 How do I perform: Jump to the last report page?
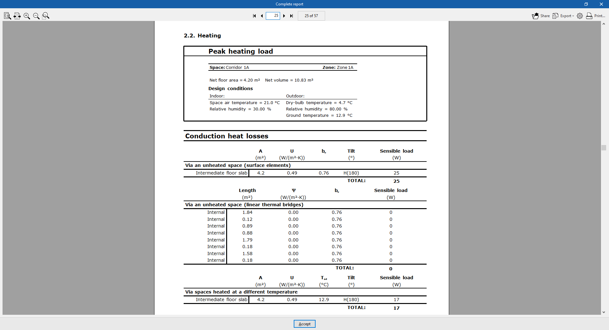pos(291,16)
